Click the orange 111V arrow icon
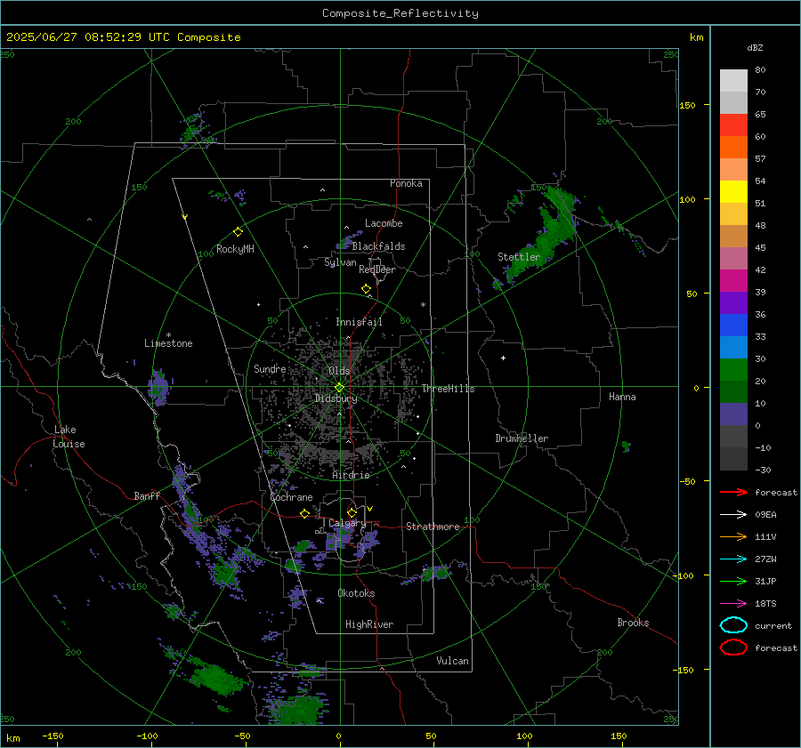Image resolution: width=801 pixels, height=748 pixels. pyautogui.click(x=733, y=536)
